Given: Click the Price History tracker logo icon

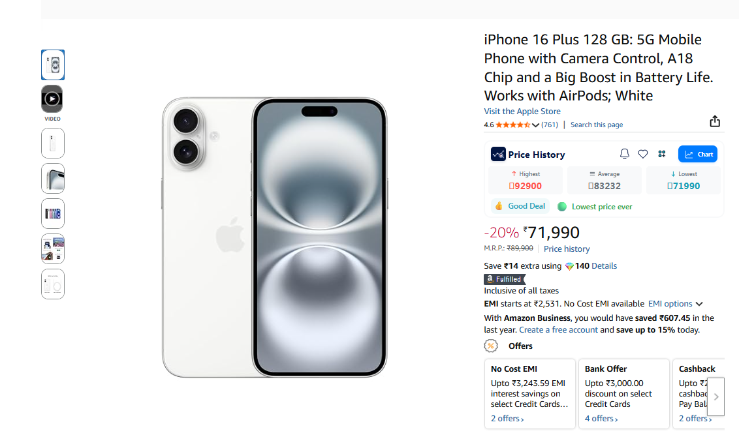Looking at the screenshot, I should point(498,155).
